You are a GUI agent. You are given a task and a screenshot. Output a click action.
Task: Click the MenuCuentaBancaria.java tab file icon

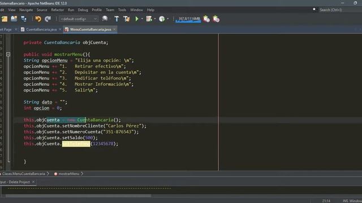click(x=67, y=29)
